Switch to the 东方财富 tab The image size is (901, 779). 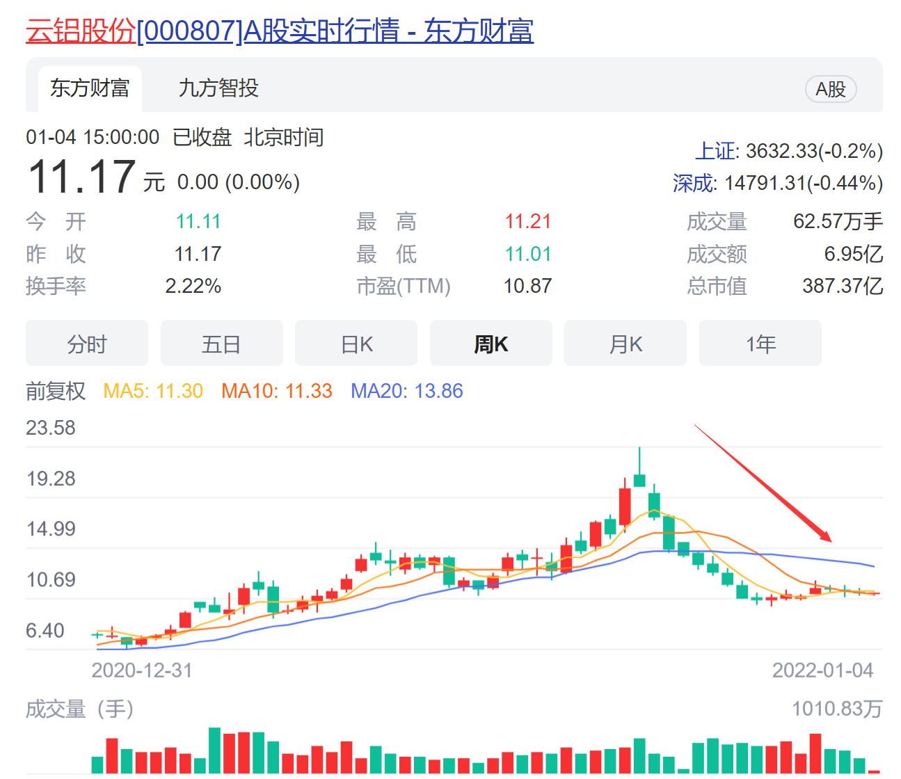pos(90,89)
